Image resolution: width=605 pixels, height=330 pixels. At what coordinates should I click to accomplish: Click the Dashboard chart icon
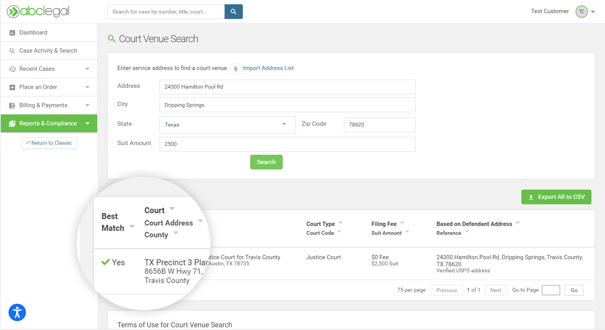pos(12,33)
